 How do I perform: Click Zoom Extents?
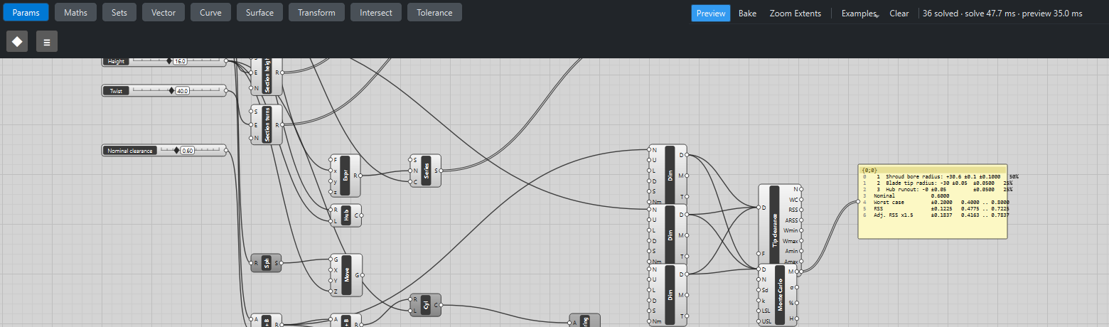[795, 14]
